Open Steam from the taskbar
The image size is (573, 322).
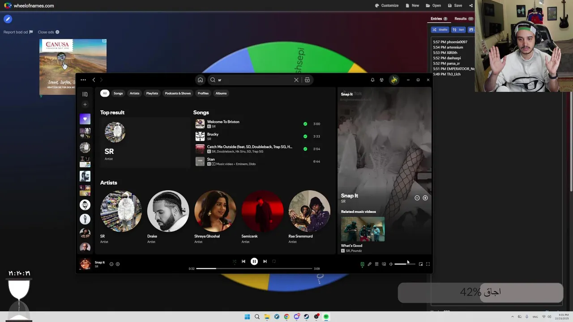tap(306, 317)
